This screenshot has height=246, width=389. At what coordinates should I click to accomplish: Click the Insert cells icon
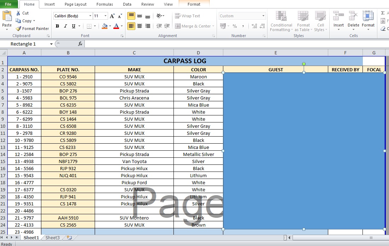(x=338, y=16)
